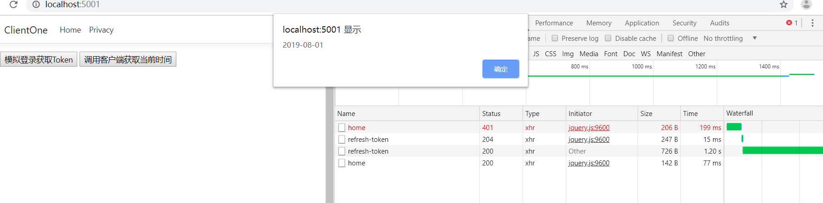Tick the Disable cache checkbox
The image size is (823, 203).
coord(608,39)
